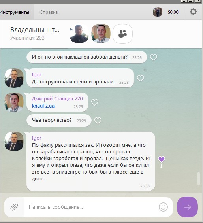Send message with purple arrow button
This screenshot has width=203, height=223.
(187, 207)
